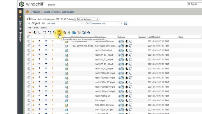The image size is (202, 114).
Task: Click the Save view disk icon
Action: [x=126, y=23]
